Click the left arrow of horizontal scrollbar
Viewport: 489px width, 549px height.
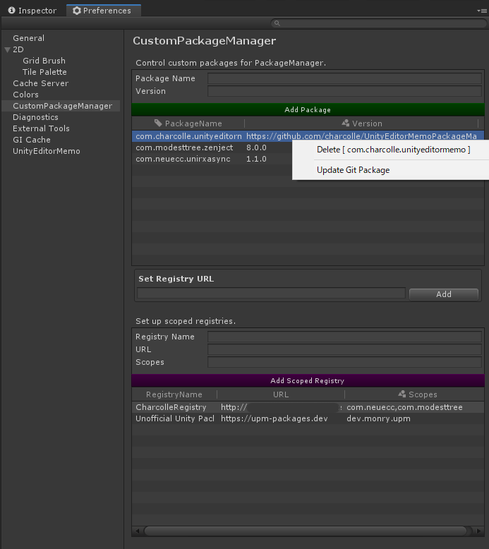[x=137, y=531]
